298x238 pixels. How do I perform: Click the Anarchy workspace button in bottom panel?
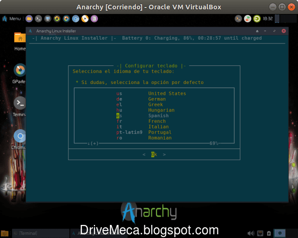point(279,233)
